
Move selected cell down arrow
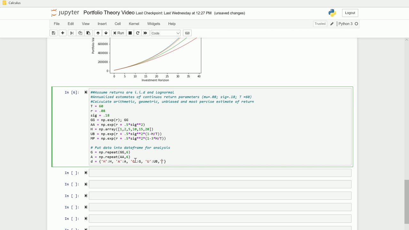pyautogui.click(x=106, y=33)
